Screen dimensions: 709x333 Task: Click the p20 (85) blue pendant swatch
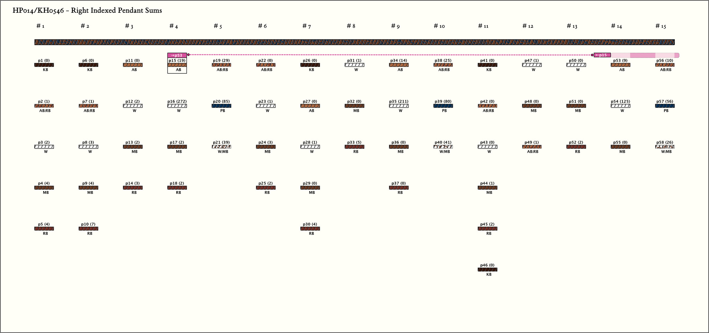tap(221, 106)
